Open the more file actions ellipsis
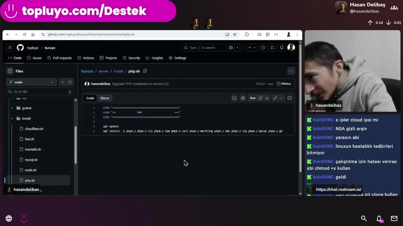 coord(291,71)
